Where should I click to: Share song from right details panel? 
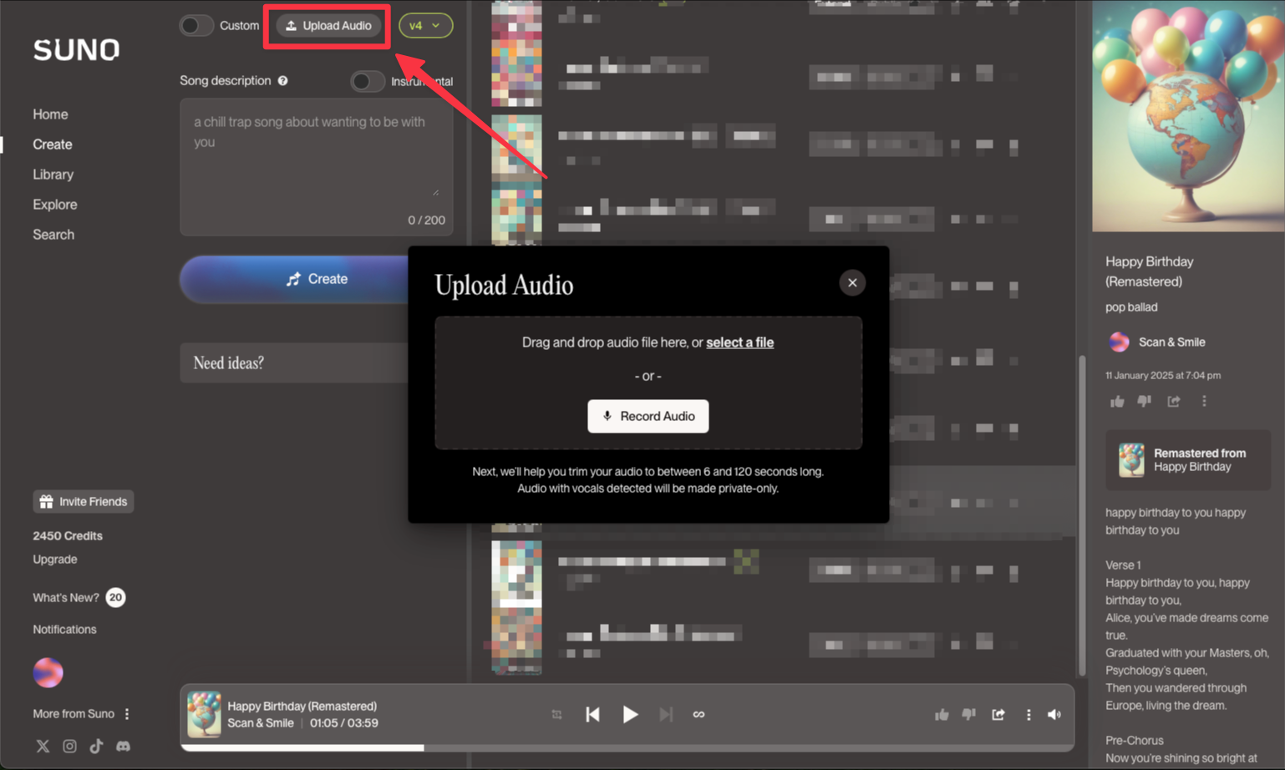pos(1174,402)
